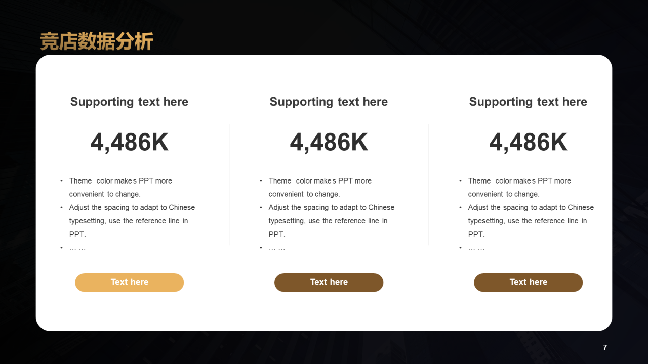Click the brown "Text here" button in middle column
The image size is (648, 364).
pos(329,282)
